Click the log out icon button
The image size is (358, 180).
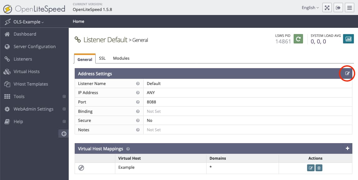(x=338, y=7)
